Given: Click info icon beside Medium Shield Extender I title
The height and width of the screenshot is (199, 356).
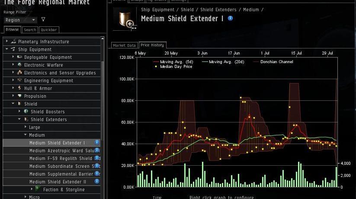Looking at the screenshot, I should (x=231, y=19).
